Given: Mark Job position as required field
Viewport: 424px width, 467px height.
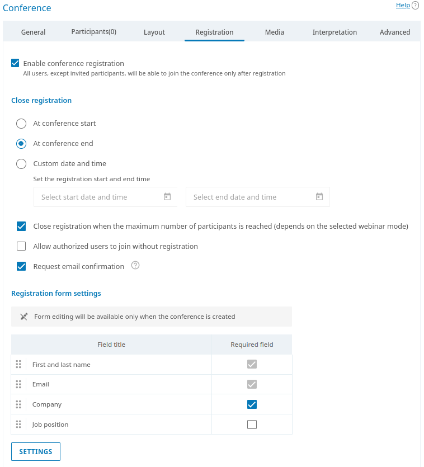Looking at the screenshot, I should (252, 424).
